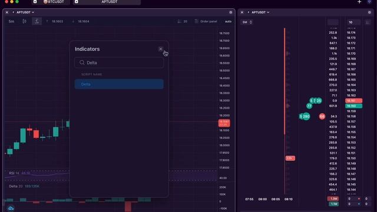Open settings gear of left chart panel
The height and width of the screenshot is (212, 377).
coord(230,12)
